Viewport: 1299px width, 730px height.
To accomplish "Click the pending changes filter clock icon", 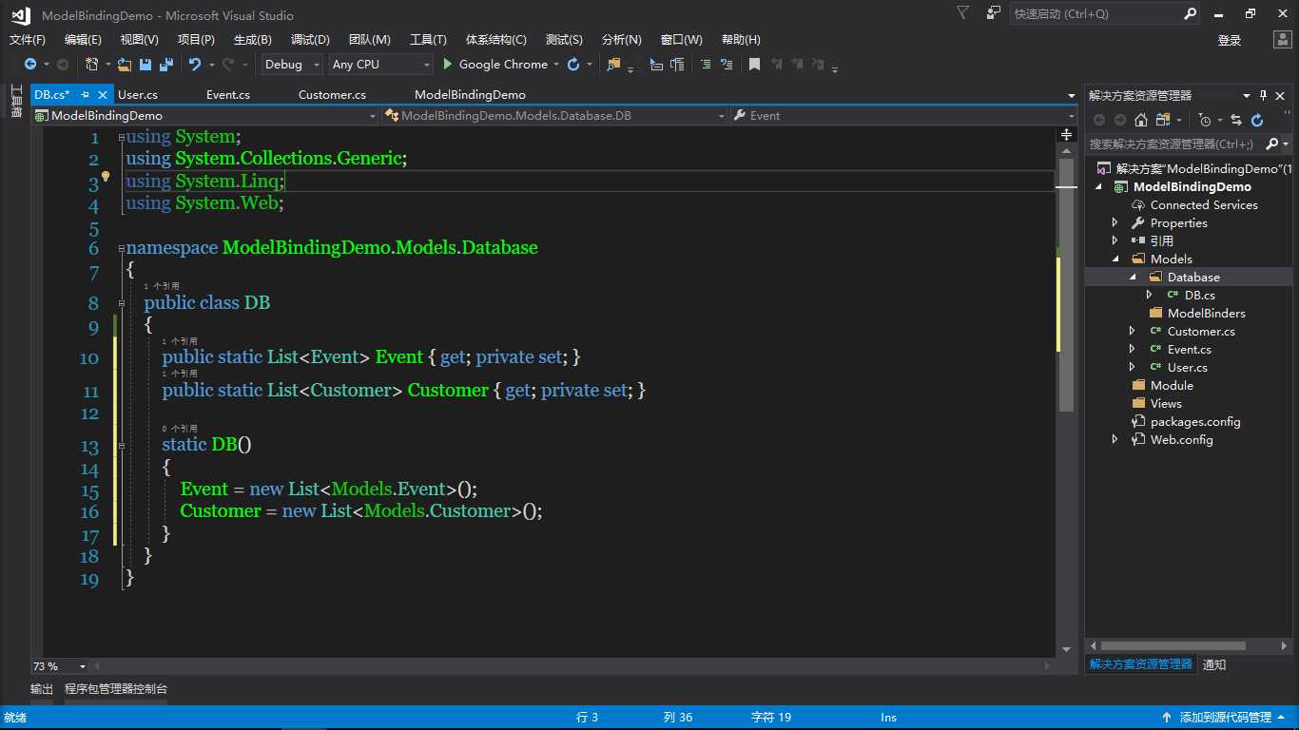I will click(1205, 120).
